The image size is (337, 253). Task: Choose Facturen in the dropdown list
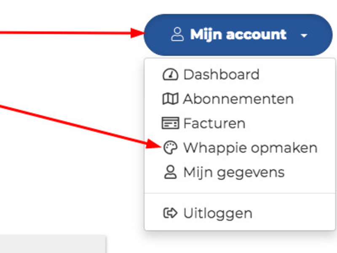pos(240,123)
